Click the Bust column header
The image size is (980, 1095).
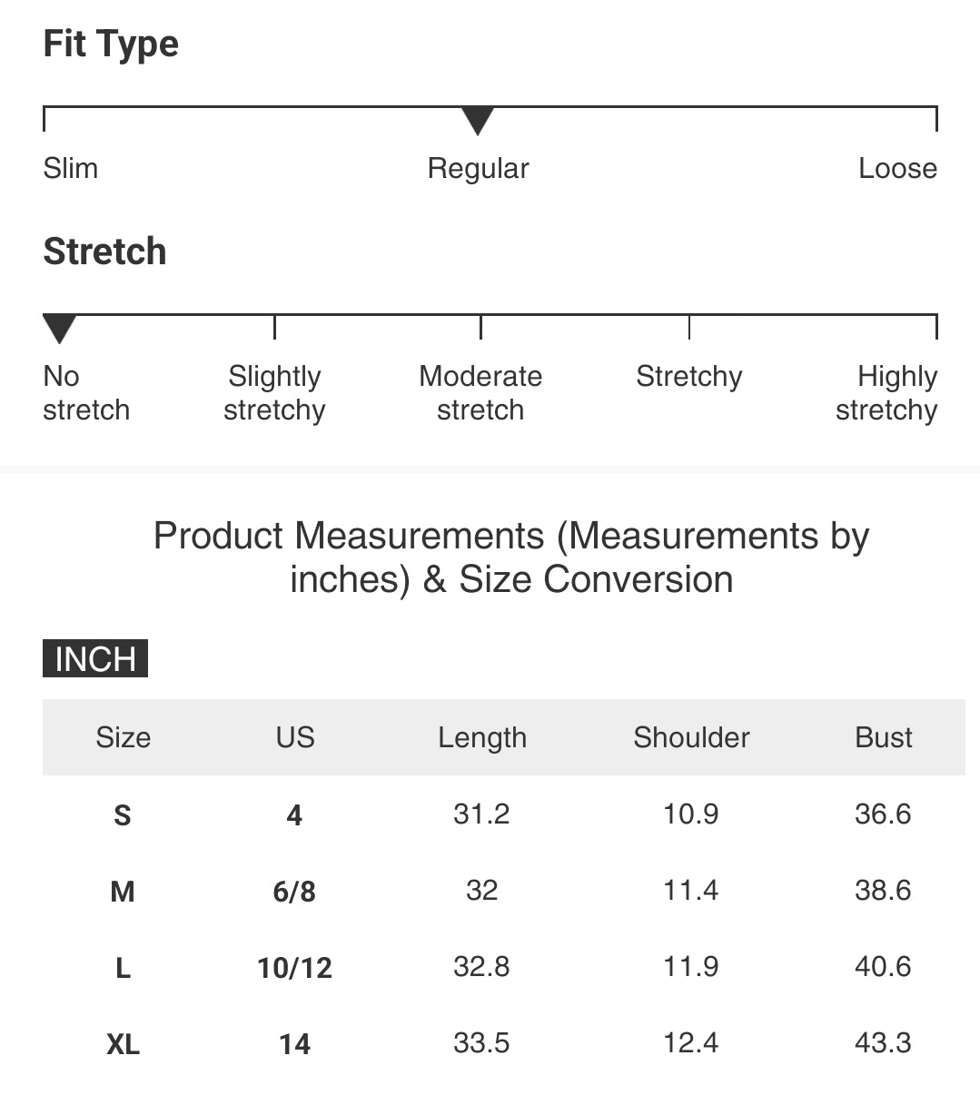(883, 737)
